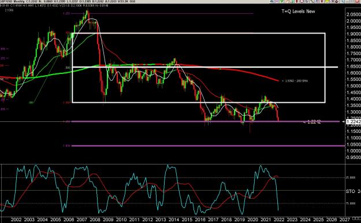Click the 1.0500 price axis label
This screenshot has height=223, width=361.
[353, 144]
